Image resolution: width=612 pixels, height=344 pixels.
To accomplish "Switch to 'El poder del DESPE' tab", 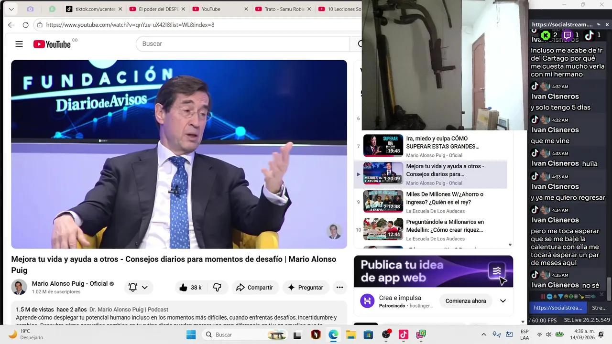I will pos(158,9).
